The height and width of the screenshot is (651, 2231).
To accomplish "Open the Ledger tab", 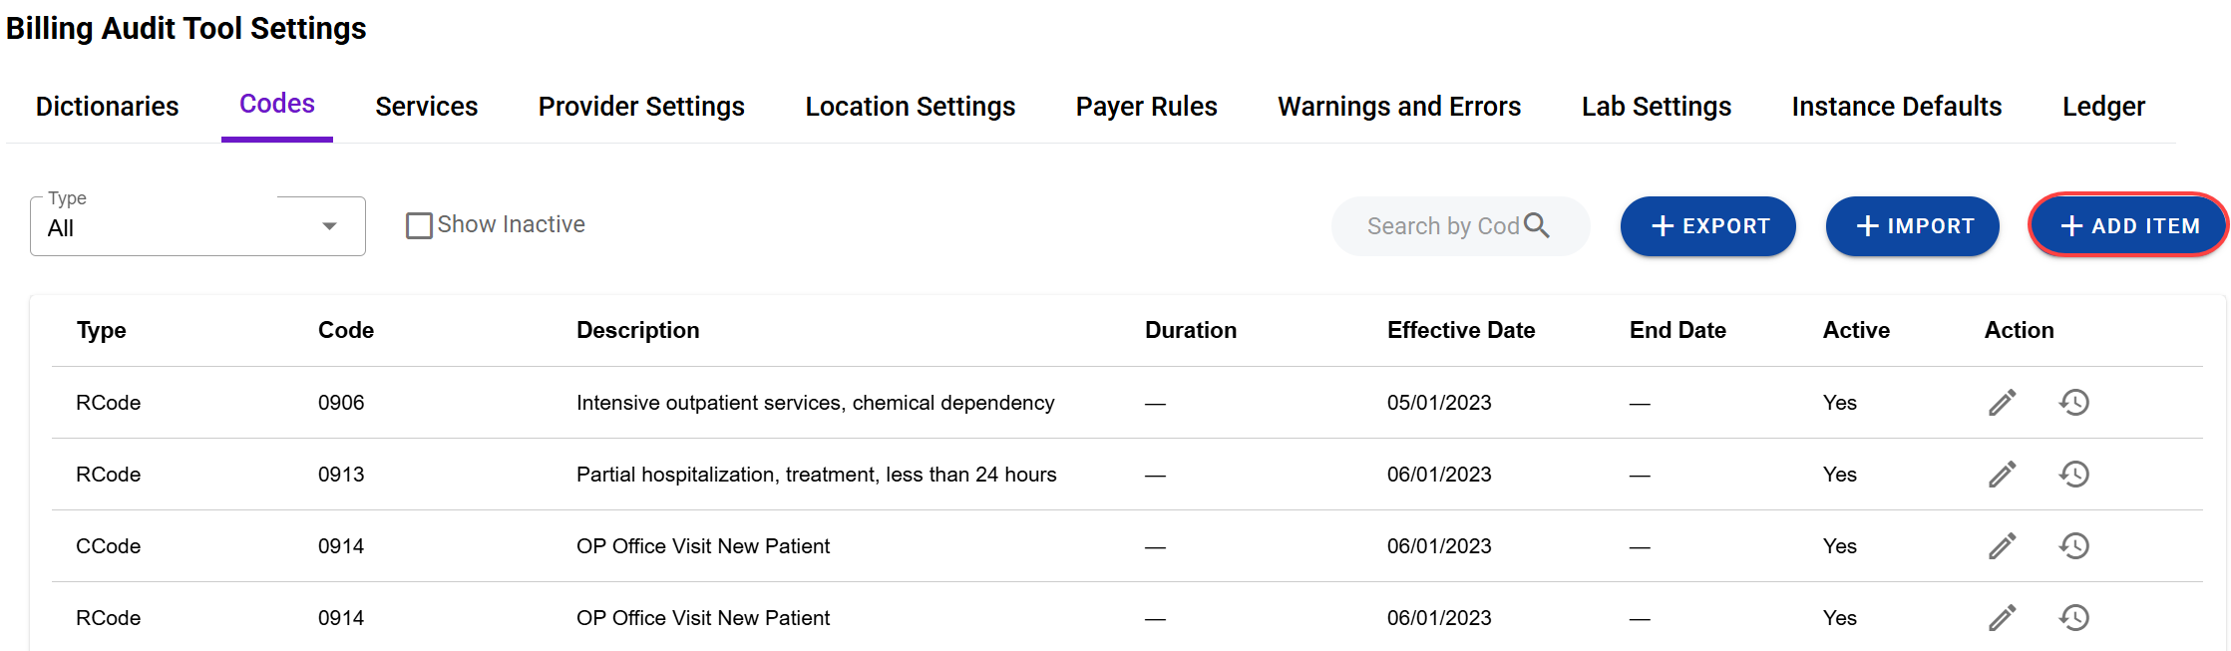I will 2102,107.
